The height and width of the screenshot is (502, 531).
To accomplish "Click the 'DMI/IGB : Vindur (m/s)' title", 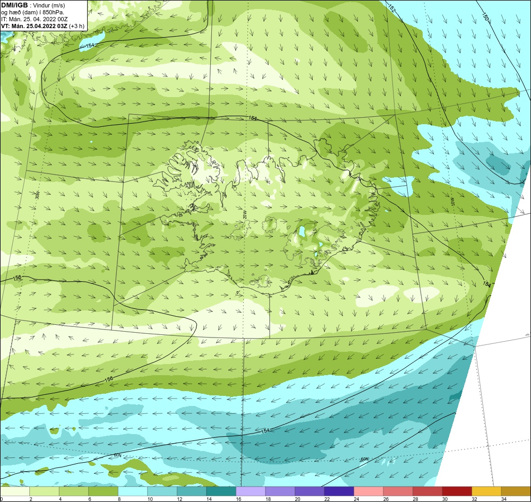I will (x=33, y=5).
